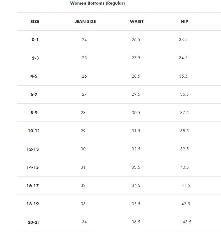Click the JEAN SIZE column header
The height and width of the screenshot is (232, 221).
[85, 21]
